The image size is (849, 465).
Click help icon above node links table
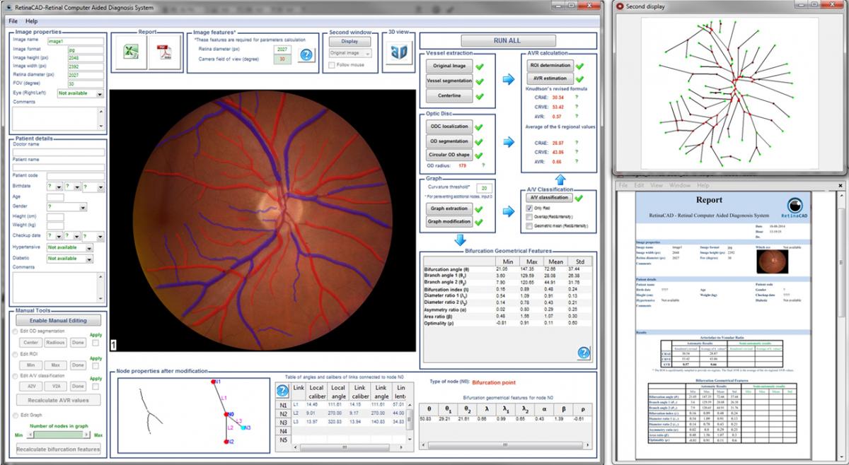point(282,390)
